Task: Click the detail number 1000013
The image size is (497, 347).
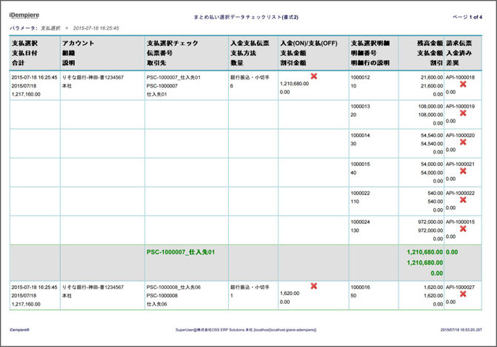Action: pyautogui.click(x=361, y=106)
